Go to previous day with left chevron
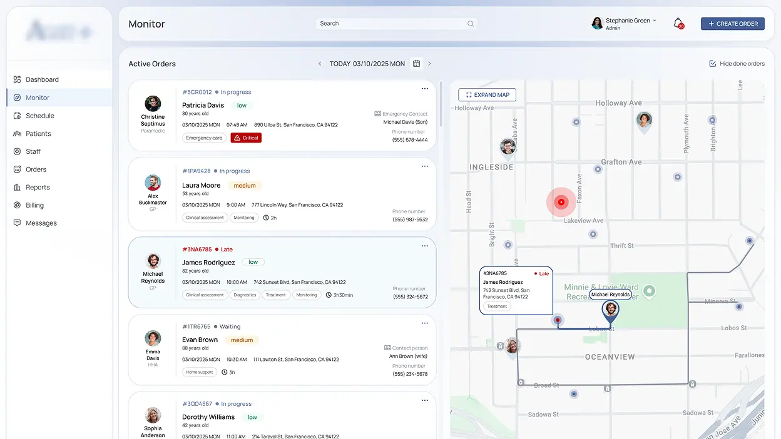This screenshot has width=781, height=439. point(320,64)
